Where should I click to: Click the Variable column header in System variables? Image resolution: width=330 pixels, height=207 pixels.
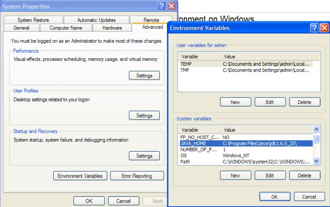coord(199,130)
